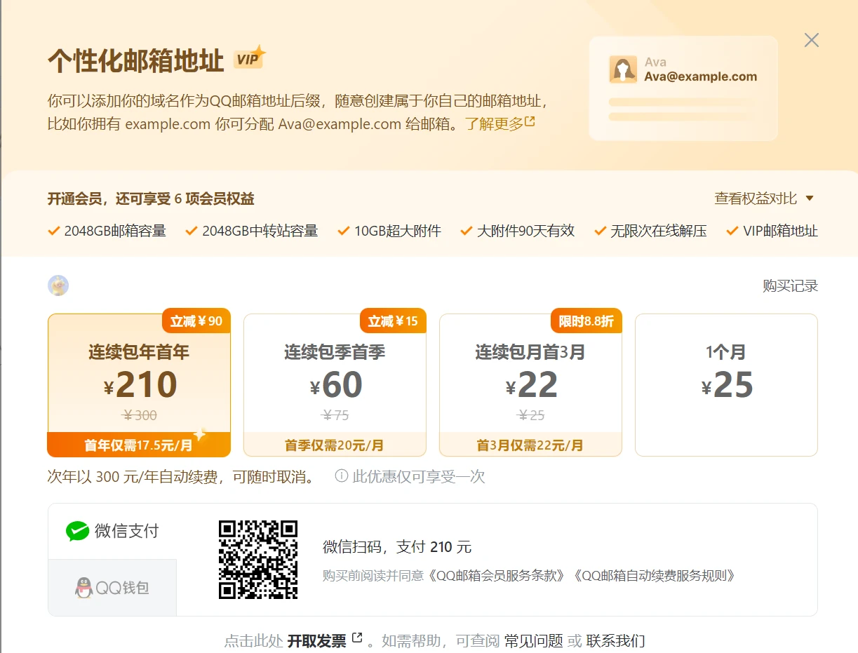Screen dimensions: 858x653
Task: Open 《QQ邮箱会员服务条款》 link
Action: tap(496, 576)
